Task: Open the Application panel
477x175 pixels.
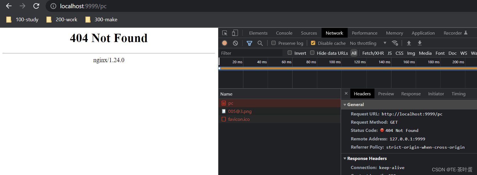Action: coord(423,33)
